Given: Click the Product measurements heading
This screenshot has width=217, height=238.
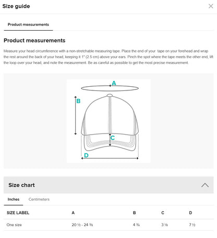Looking at the screenshot, I should (34, 41).
